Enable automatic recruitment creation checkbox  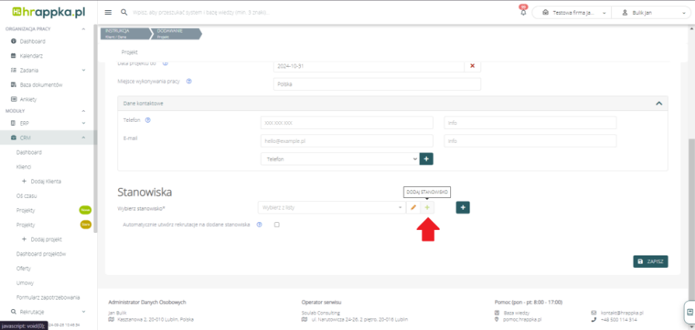[276, 224]
